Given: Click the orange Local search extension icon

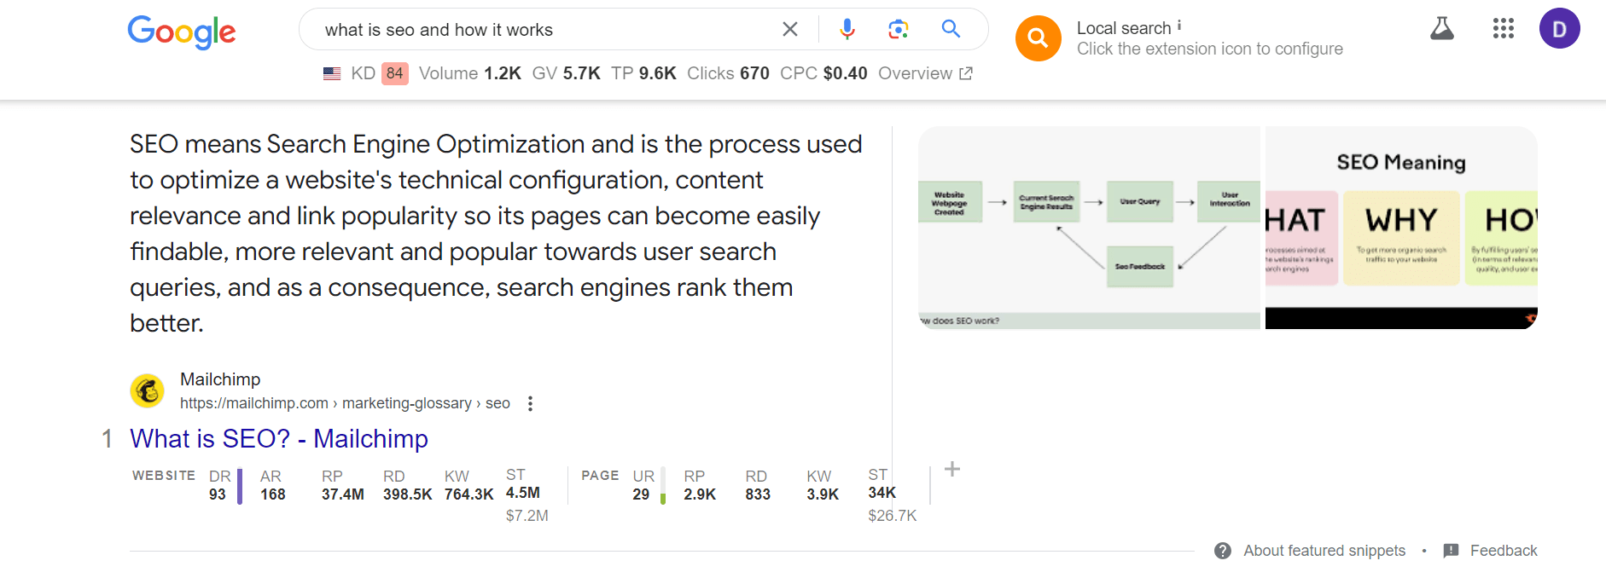Looking at the screenshot, I should click(1038, 38).
